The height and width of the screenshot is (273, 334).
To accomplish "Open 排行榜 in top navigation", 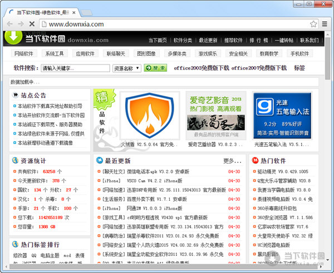I will coord(259,40).
